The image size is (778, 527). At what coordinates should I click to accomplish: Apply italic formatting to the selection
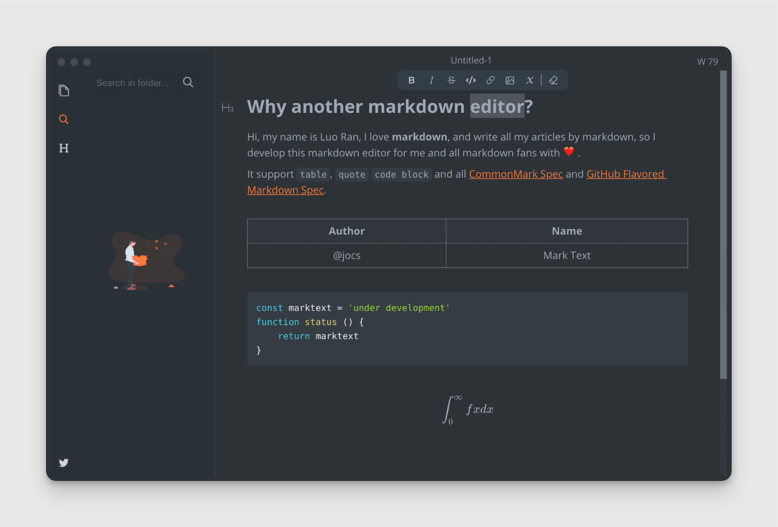(432, 80)
